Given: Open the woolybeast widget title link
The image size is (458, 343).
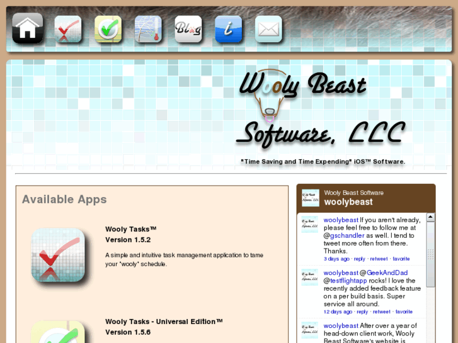Looking at the screenshot, I should tap(348, 202).
